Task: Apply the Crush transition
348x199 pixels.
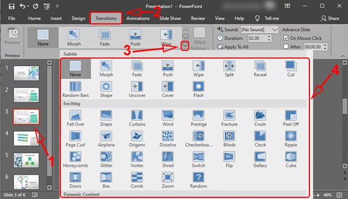Action: (x=260, y=118)
